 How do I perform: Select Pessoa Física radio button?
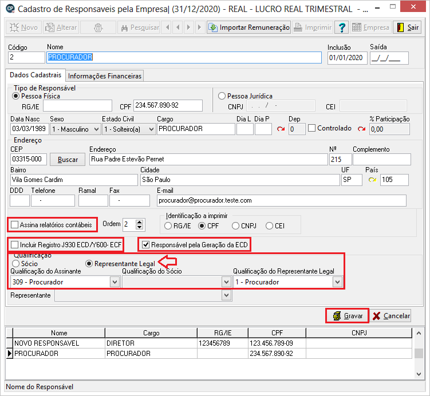point(16,96)
